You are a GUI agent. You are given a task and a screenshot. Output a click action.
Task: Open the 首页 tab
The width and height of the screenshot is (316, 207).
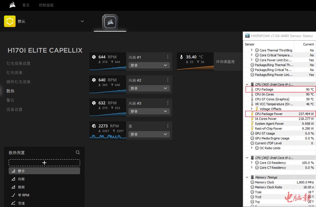[26, 5]
